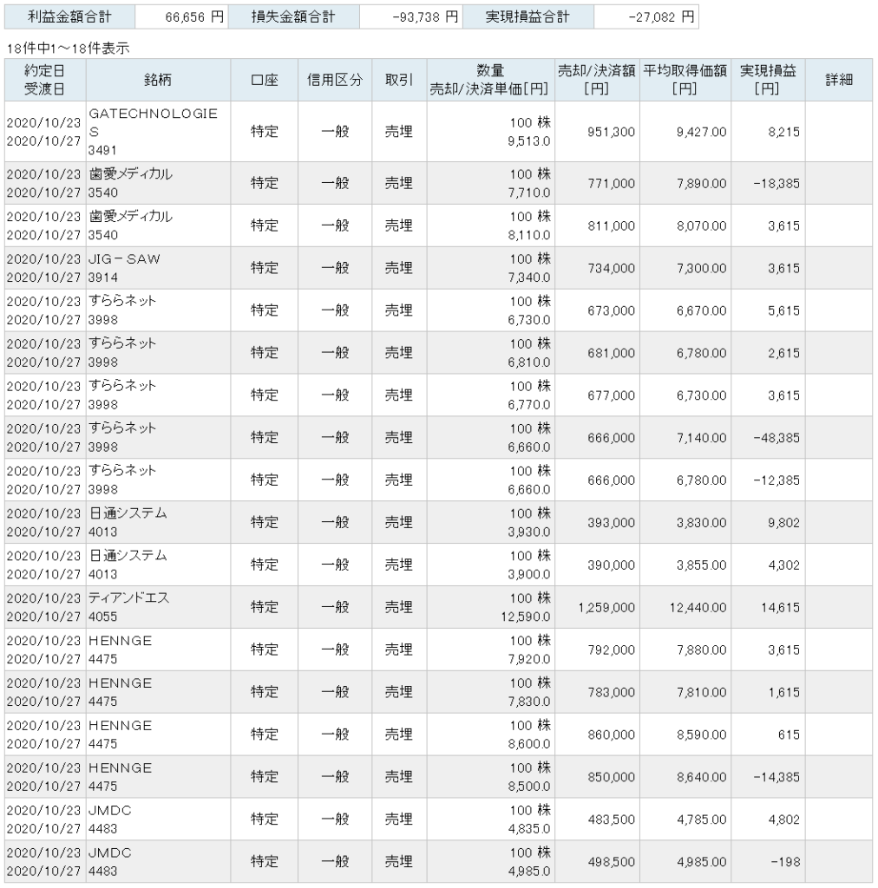
Task: Click 特定 account cell in JIG-SAW row
Action: tap(265, 268)
